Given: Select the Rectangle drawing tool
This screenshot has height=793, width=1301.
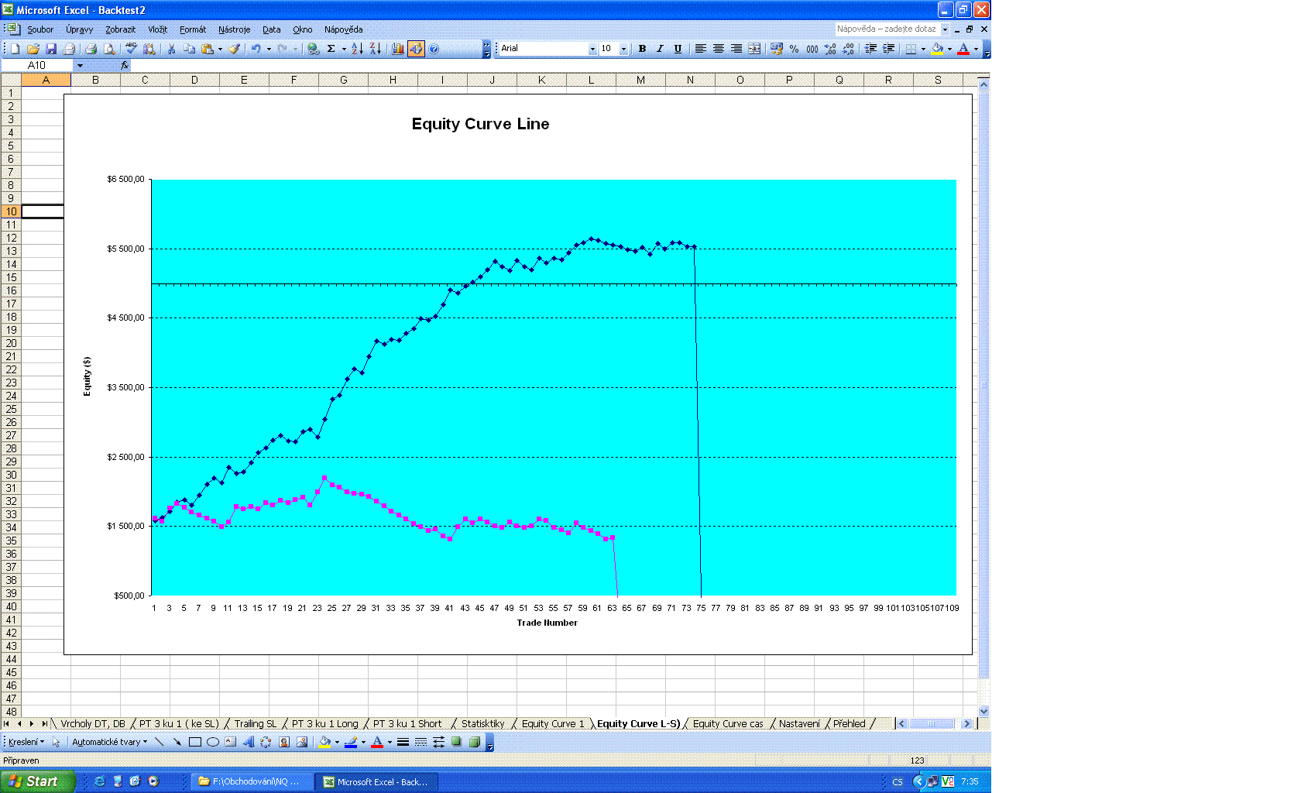Looking at the screenshot, I should pos(195,742).
